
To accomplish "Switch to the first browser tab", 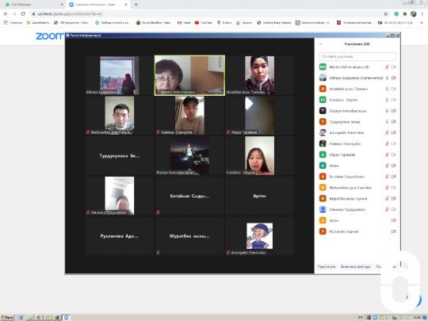I will point(32,5).
